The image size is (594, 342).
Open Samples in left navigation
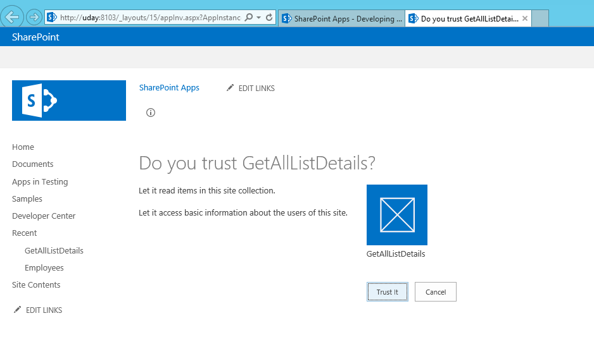click(x=27, y=198)
